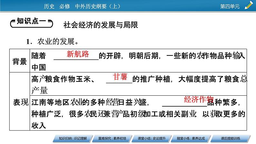Click the line 1. 农业的发展。

coord(53,42)
